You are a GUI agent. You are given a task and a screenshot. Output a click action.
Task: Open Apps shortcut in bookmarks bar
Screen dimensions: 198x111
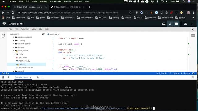[6, 18]
